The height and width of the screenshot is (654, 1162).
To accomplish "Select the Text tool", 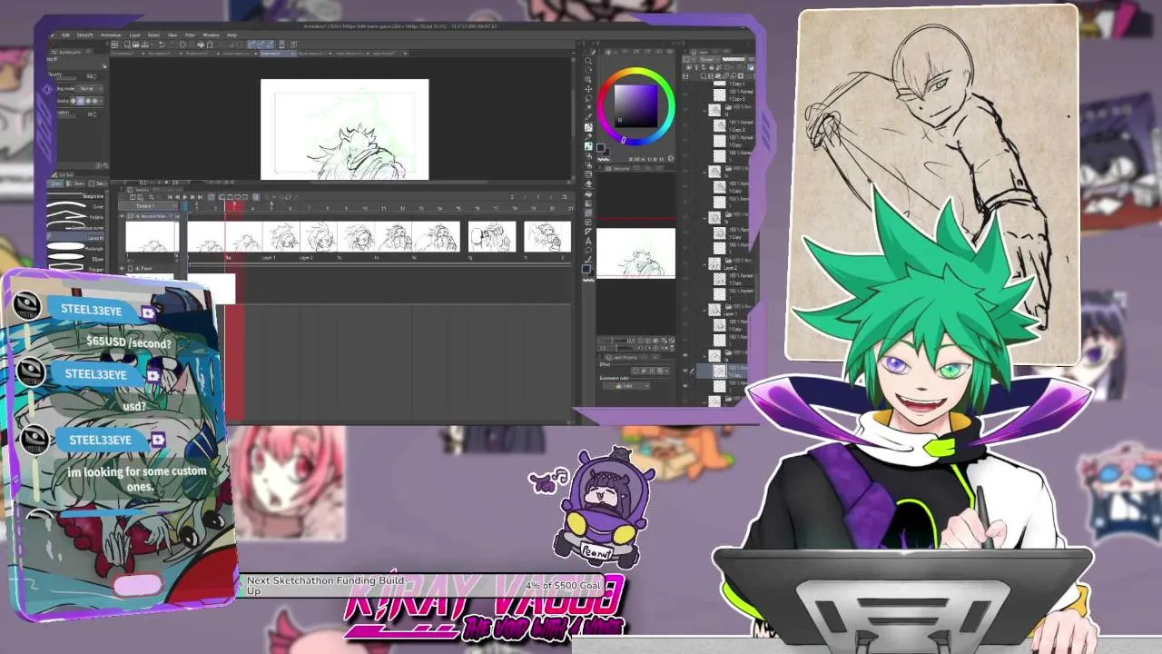I will coord(588,242).
